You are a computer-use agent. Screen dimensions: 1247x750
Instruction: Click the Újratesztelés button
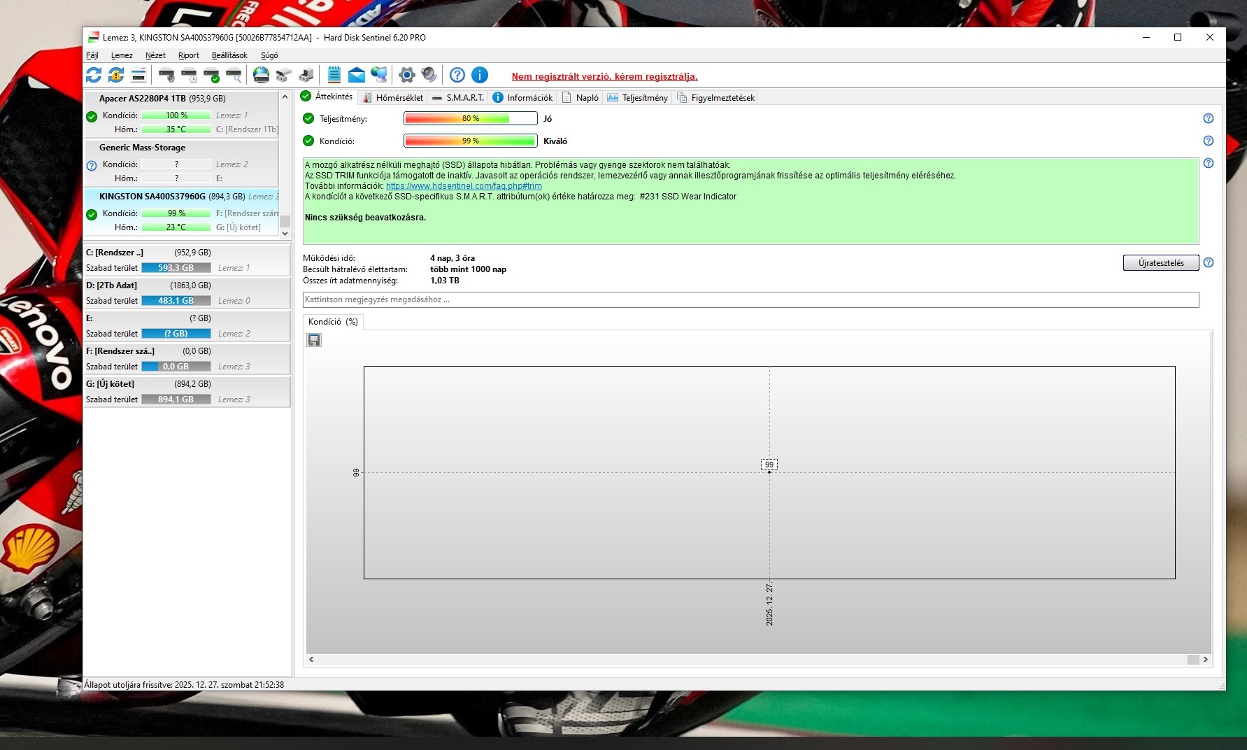pyautogui.click(x=1161, y=263)
